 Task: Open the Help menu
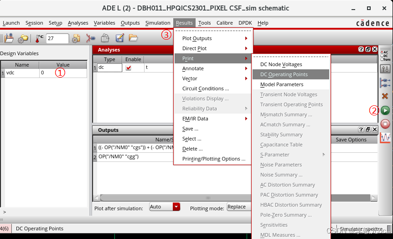click(263, 23)
